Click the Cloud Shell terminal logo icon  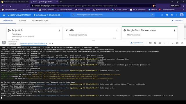4,42
